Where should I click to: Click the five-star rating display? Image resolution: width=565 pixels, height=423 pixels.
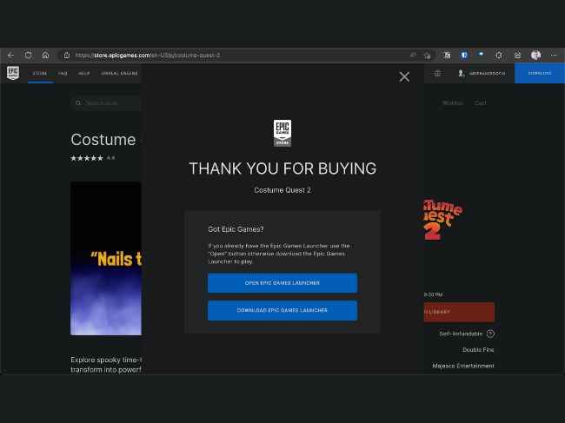(x=87, y=158)
